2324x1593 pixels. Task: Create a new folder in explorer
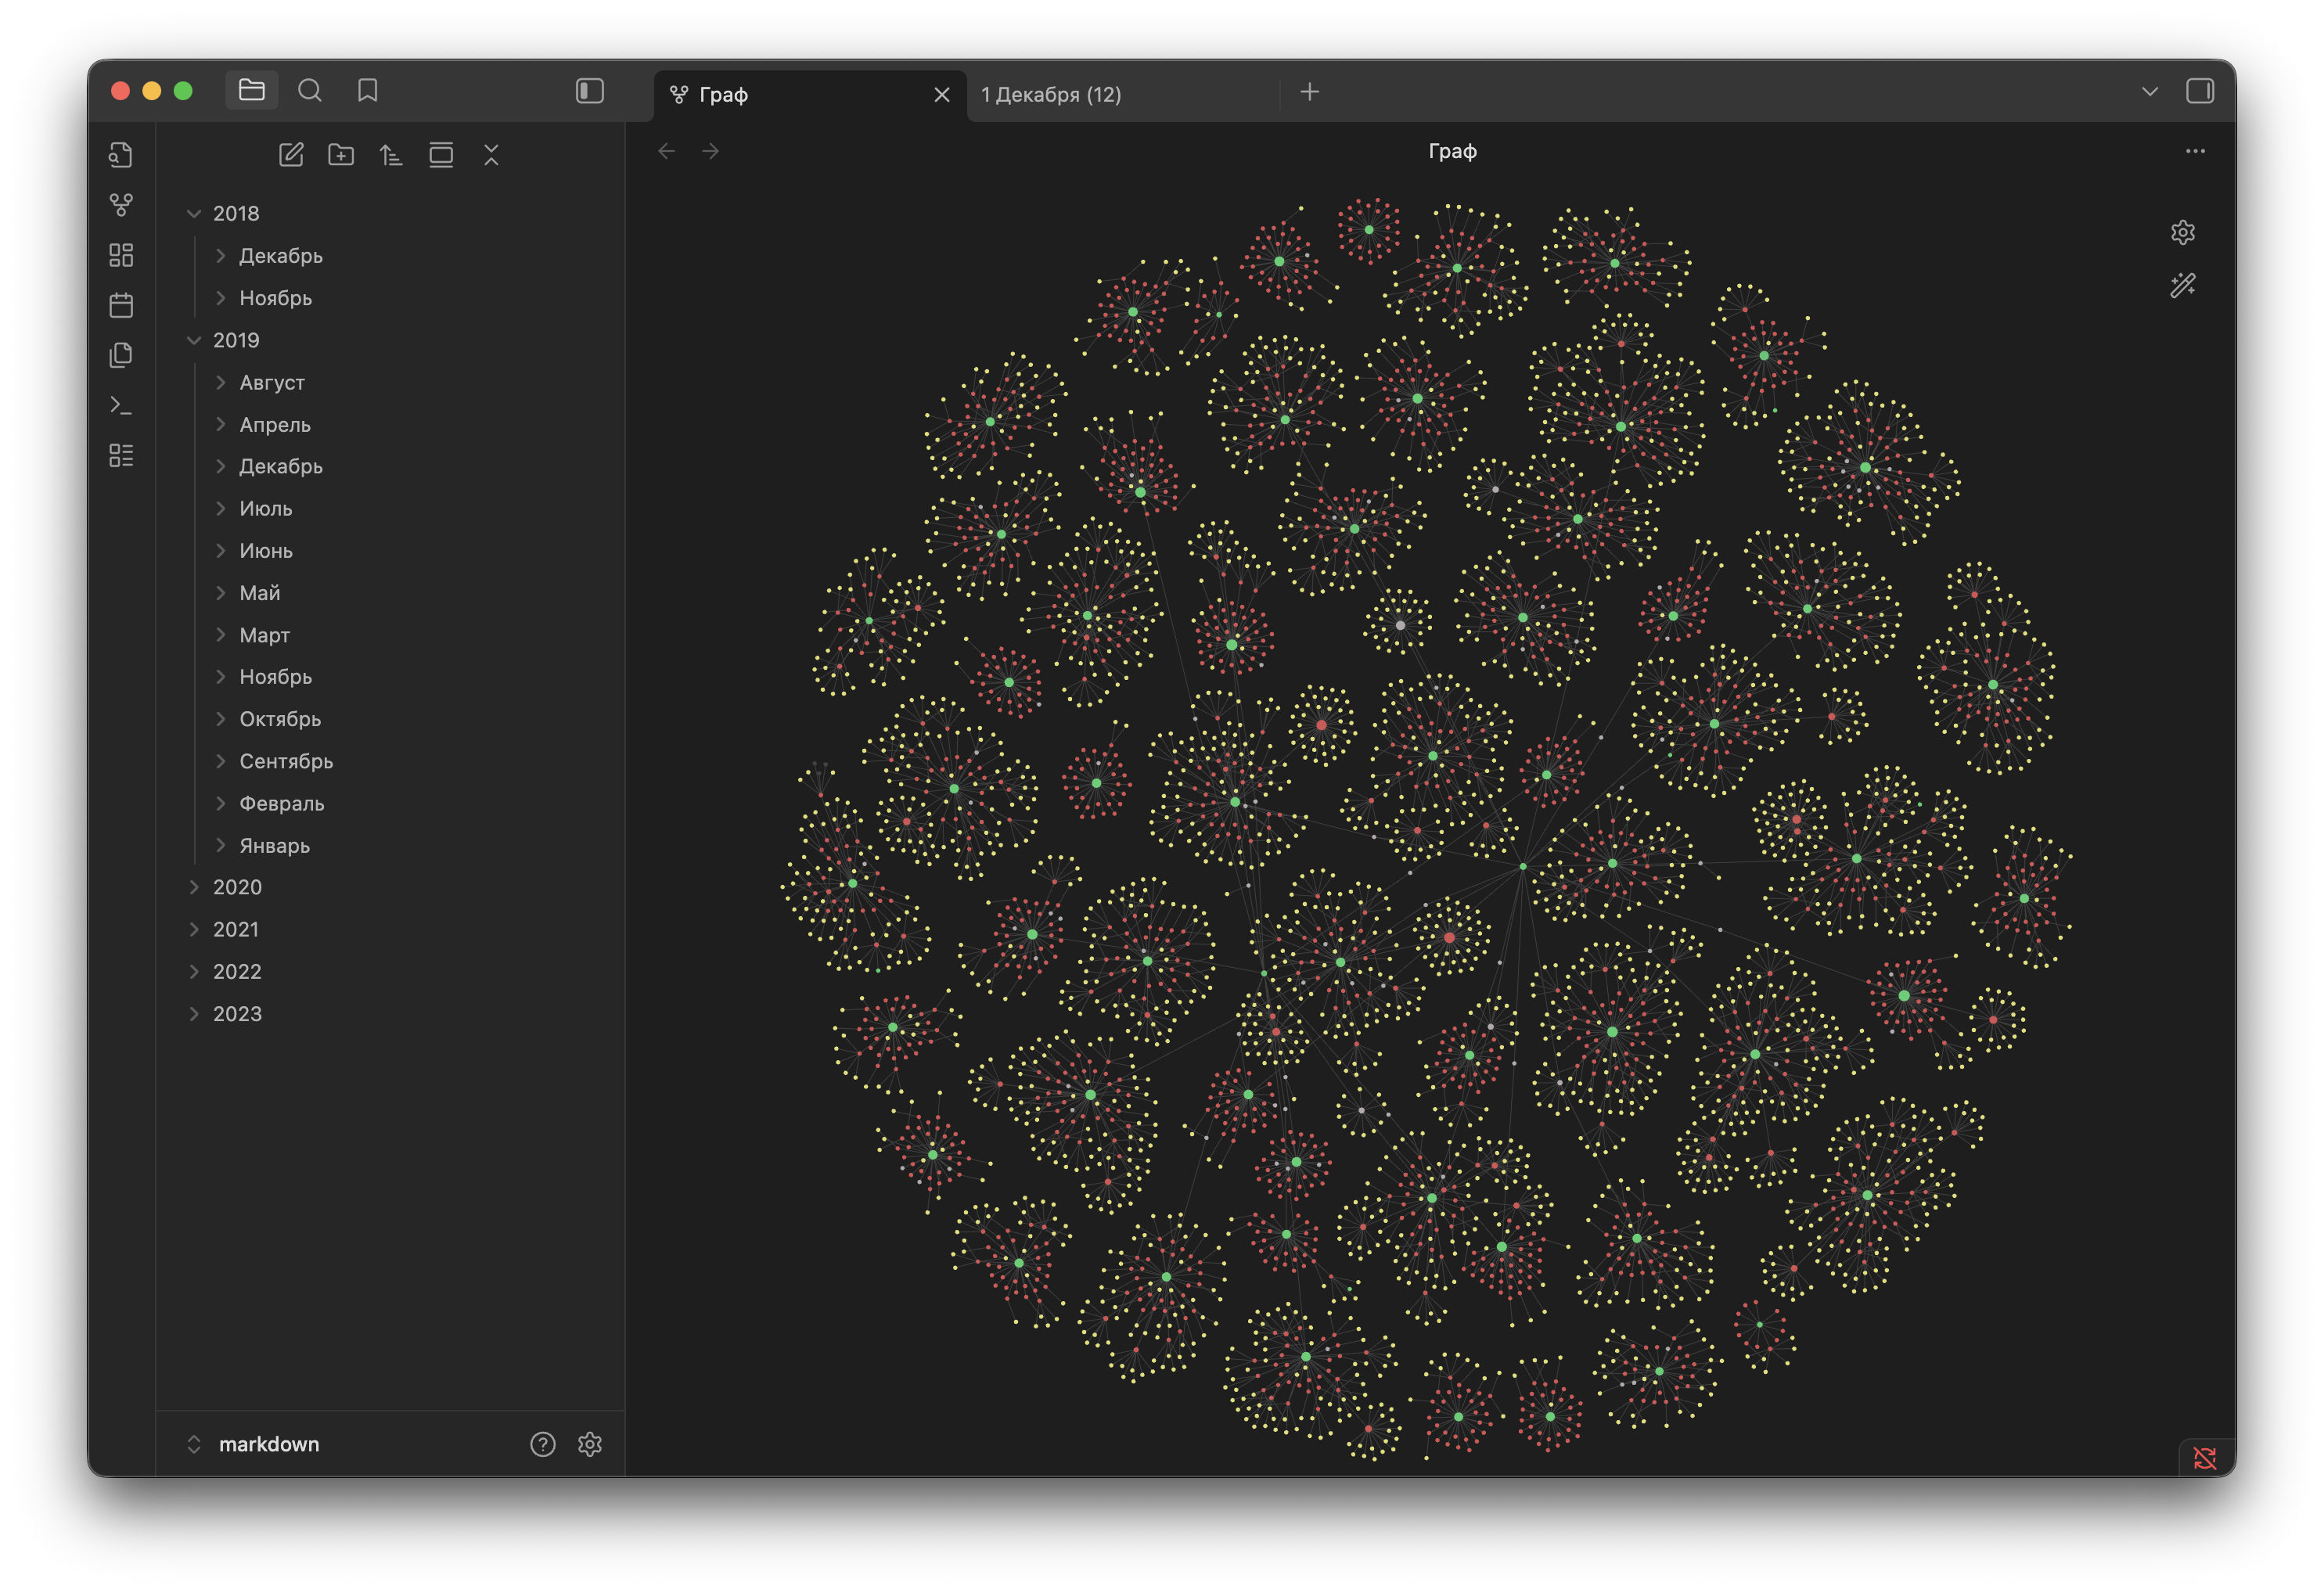(x=341, y=155)
